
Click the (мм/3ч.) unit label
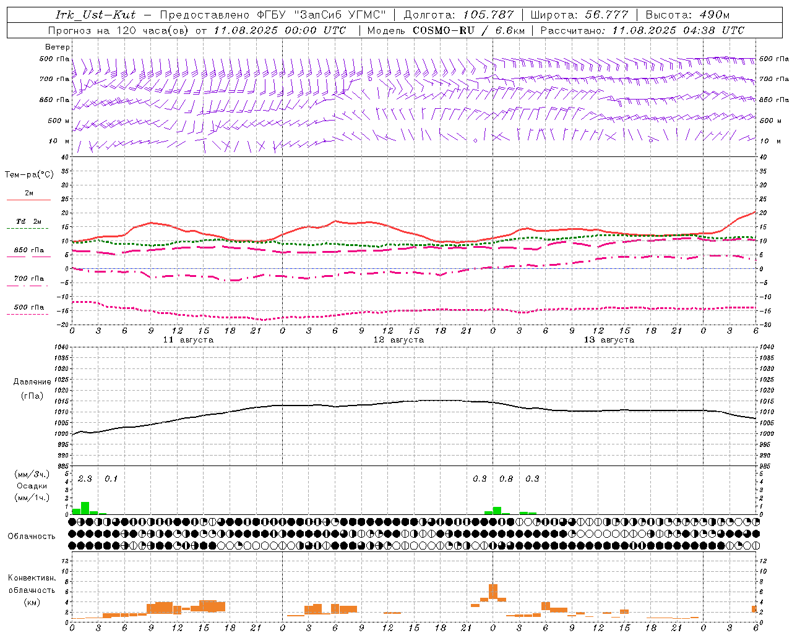pos(32,475)
